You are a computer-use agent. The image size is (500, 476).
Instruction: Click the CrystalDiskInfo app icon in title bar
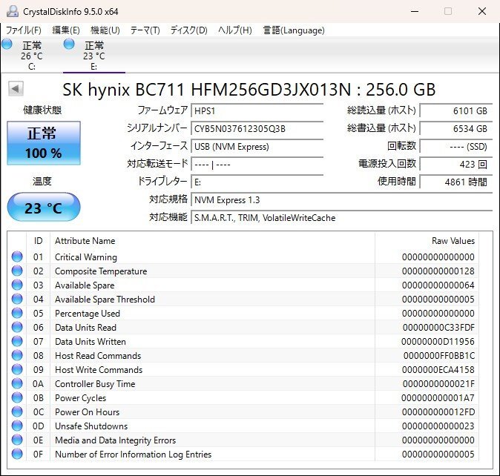click(x=13, y=11)
